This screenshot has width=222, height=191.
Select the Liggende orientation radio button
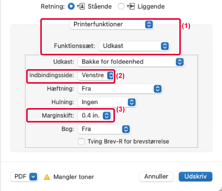pos(121,7)
